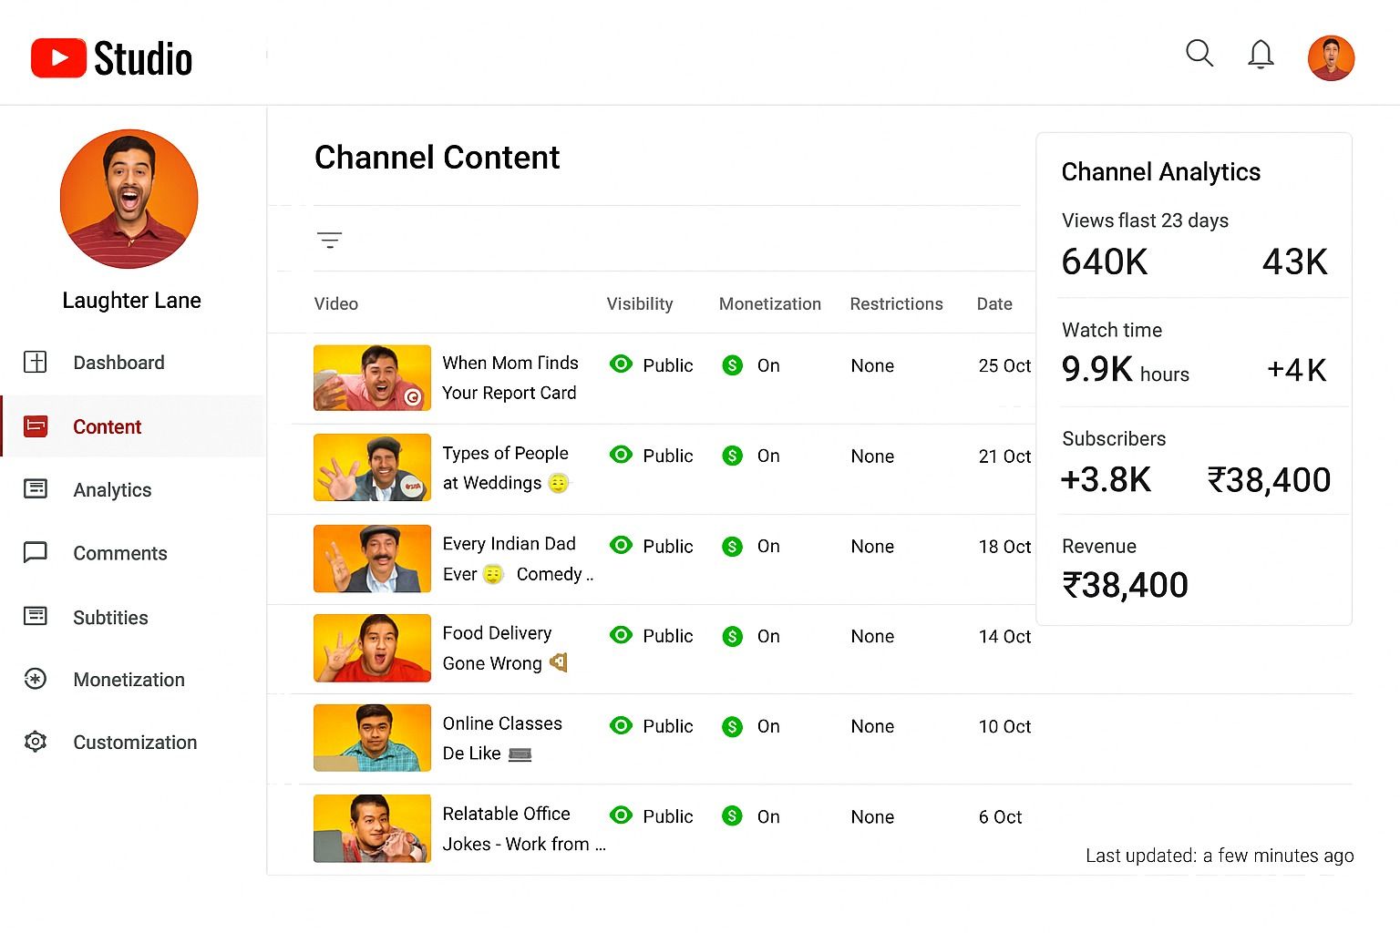Click the channel profile avatar in the header
The height and width of the screenshot is (933, 1400).
(1332, 56)
